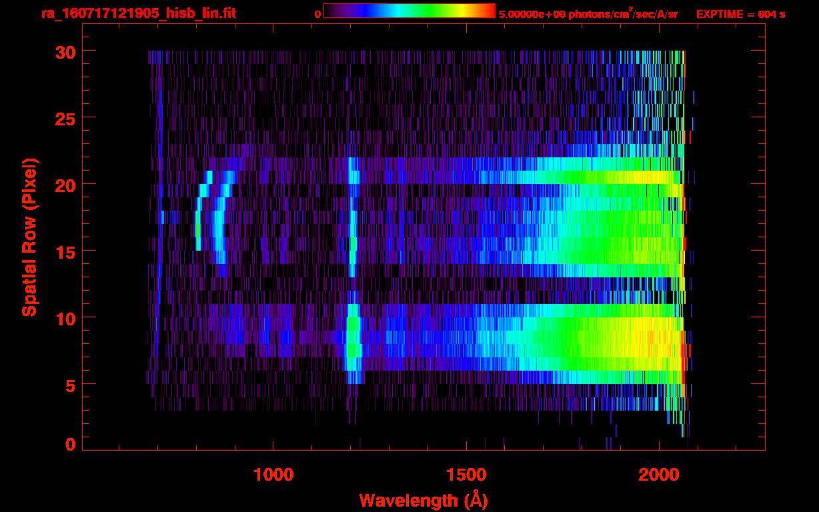Click the 5.00000e+06 photons units label
The width and height of the screenshot is (819, 512).
pyautogui.click(x=588, y=14)
